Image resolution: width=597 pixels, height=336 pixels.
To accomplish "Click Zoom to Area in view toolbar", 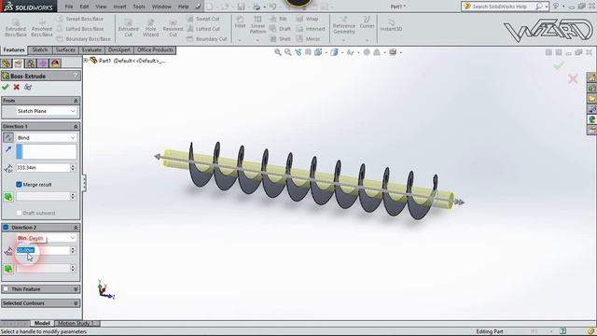I will (288, 52).
